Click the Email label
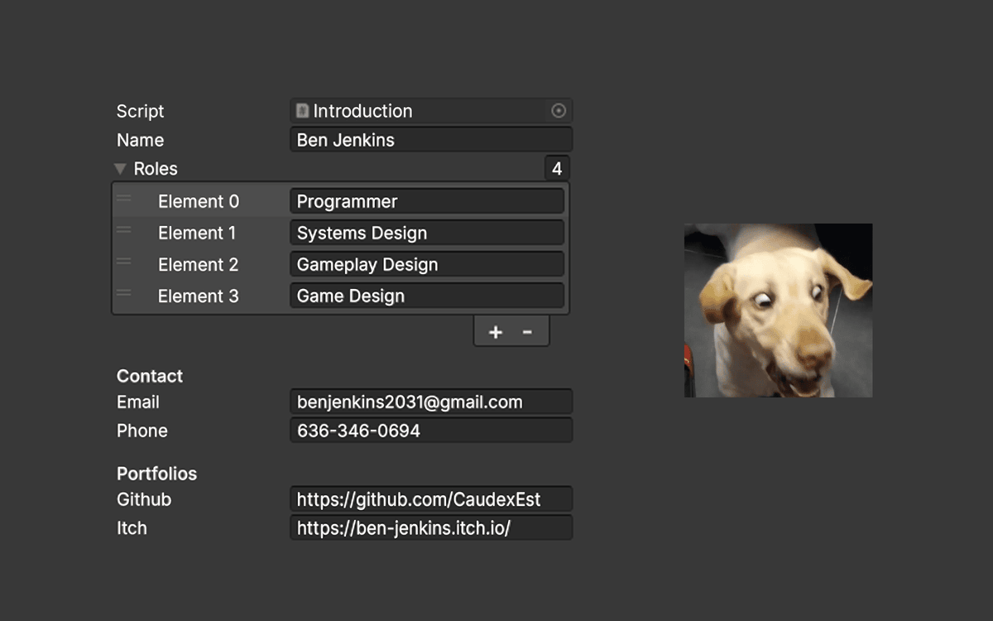 click(138, 402)
